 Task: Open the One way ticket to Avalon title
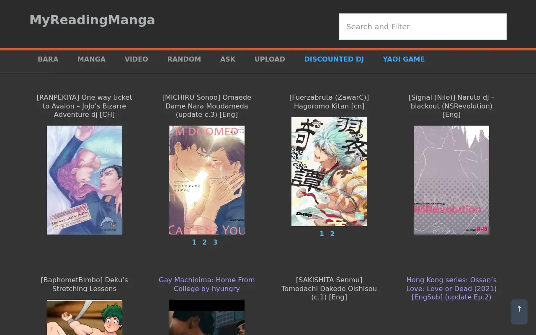85,106
